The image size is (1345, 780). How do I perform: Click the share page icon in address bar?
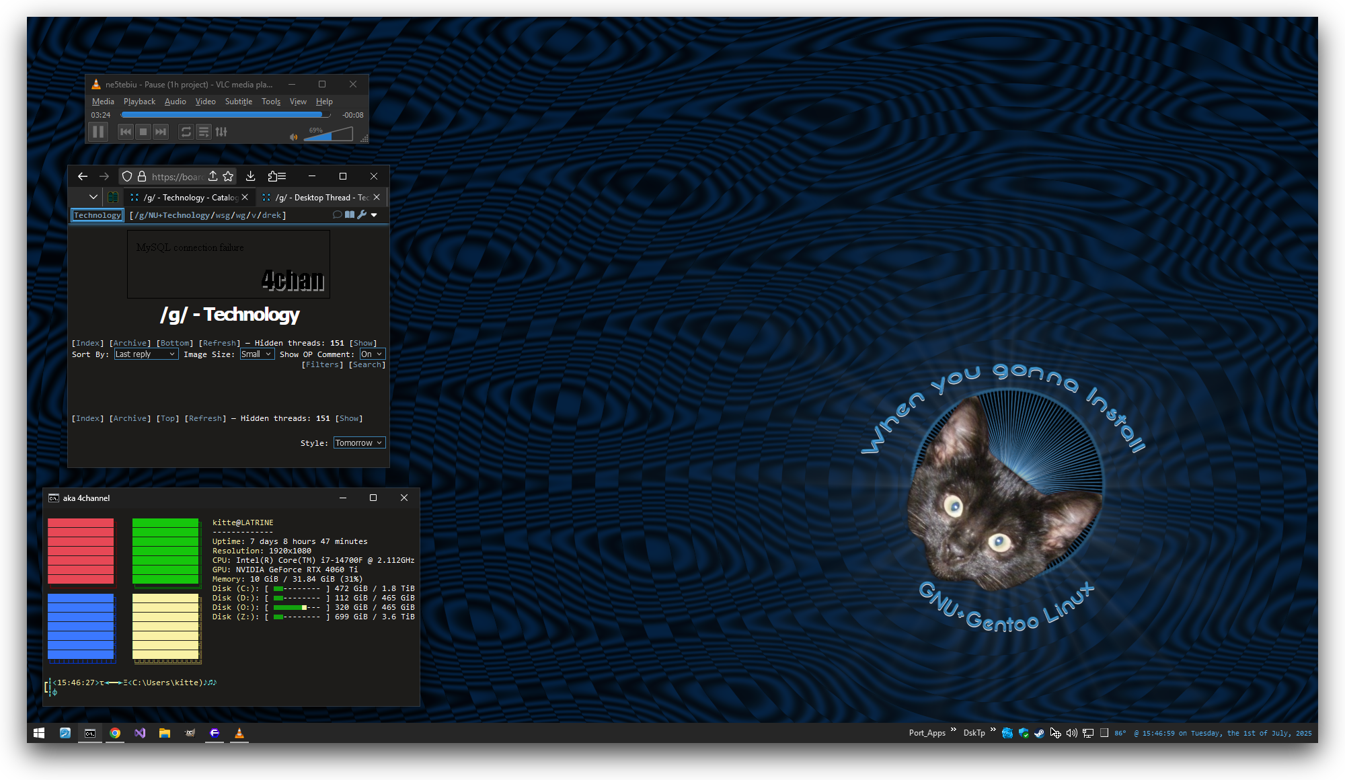[x=213, y=176]
